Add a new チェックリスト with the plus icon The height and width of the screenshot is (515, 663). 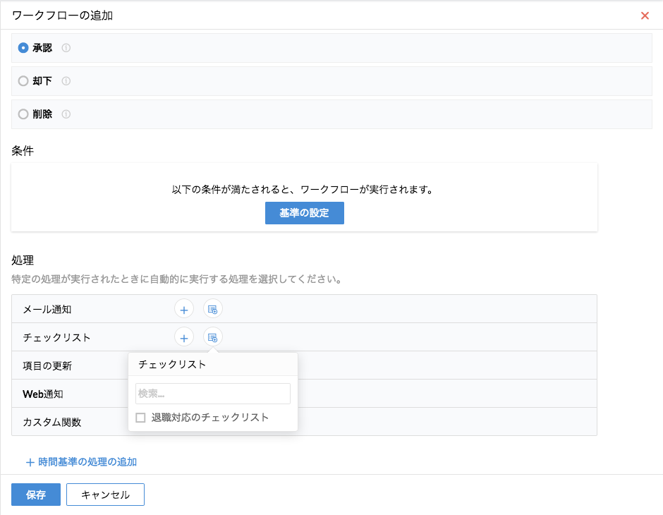[x=183, y=337]
